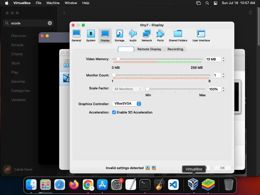Go to Updates in App Store sidebar
This screenshot has width=260, height=195.
(18, 100)
